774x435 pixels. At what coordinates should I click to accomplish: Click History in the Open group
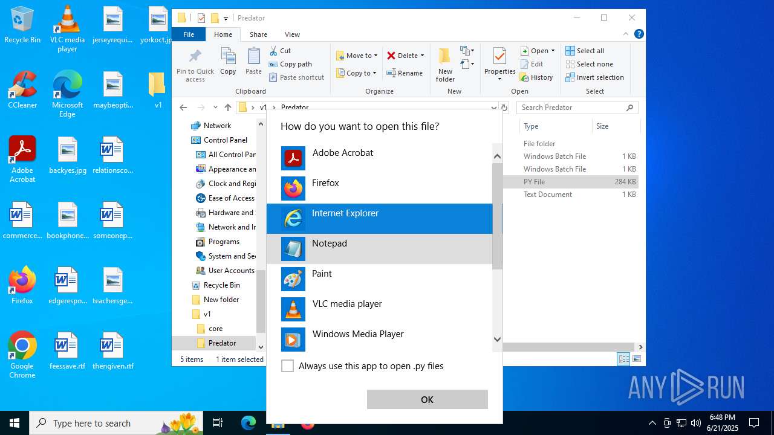[536, 77]
